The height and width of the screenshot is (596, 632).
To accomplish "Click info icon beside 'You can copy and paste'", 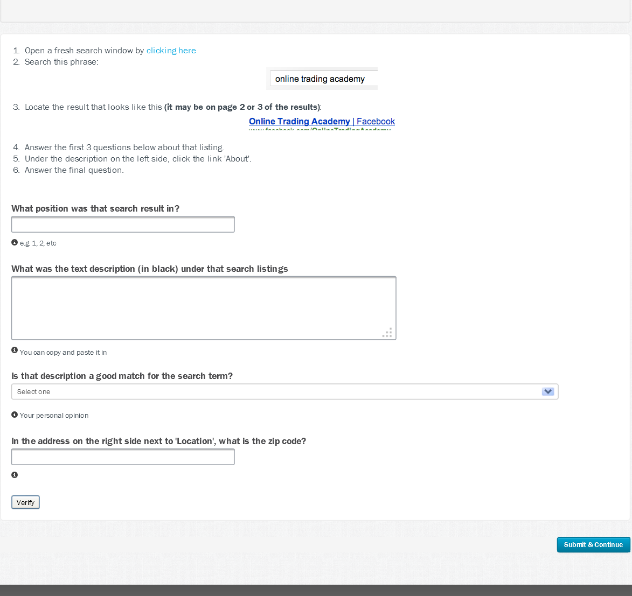I will pyautogui.click(x=15, y=350).
